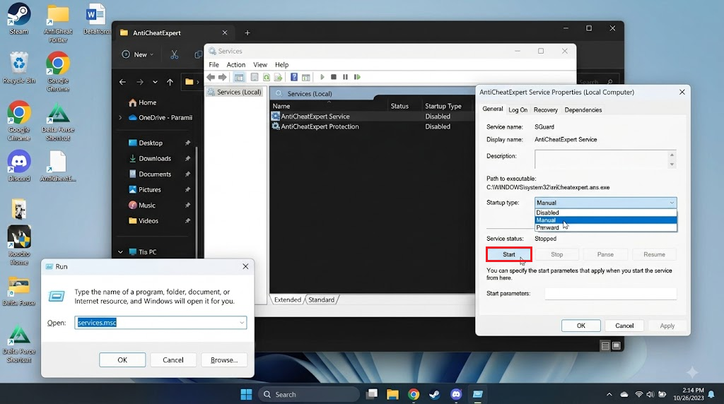The image size is (724, 404).
Task: Select Services (Local) tree node
Action: point(235,92)
